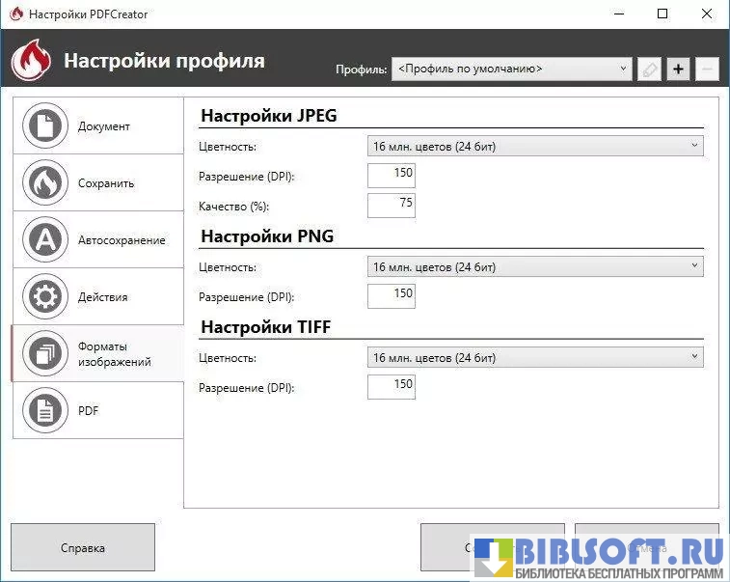
Task: Switch to the Автосохранение tab
Action: [122, 240]
